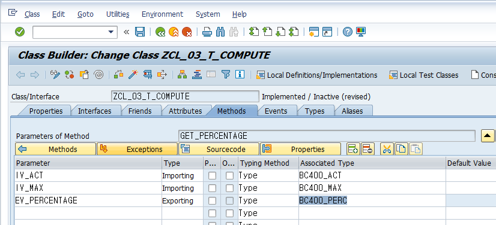Viewport: 496px width, 225px height.
Task: Open the Class menu
Action: [32, 14]
